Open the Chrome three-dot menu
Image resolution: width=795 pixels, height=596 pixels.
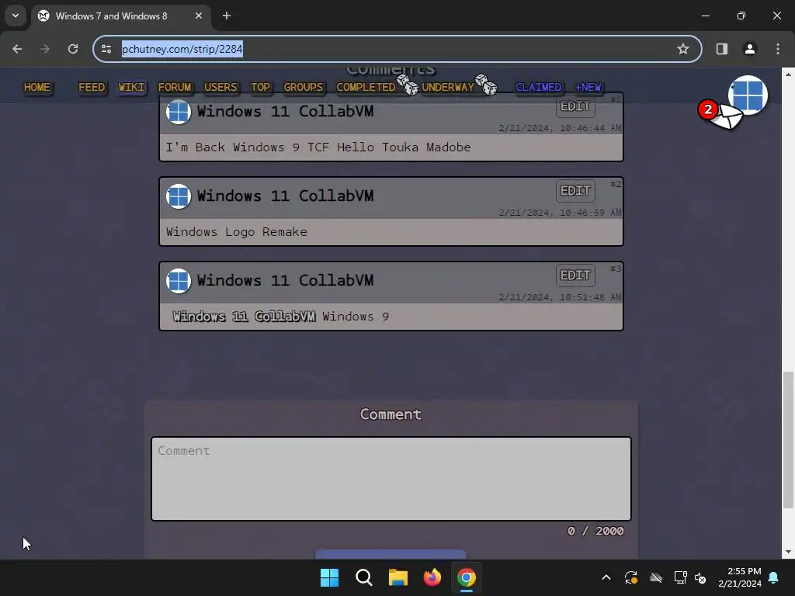click(778, 49)
